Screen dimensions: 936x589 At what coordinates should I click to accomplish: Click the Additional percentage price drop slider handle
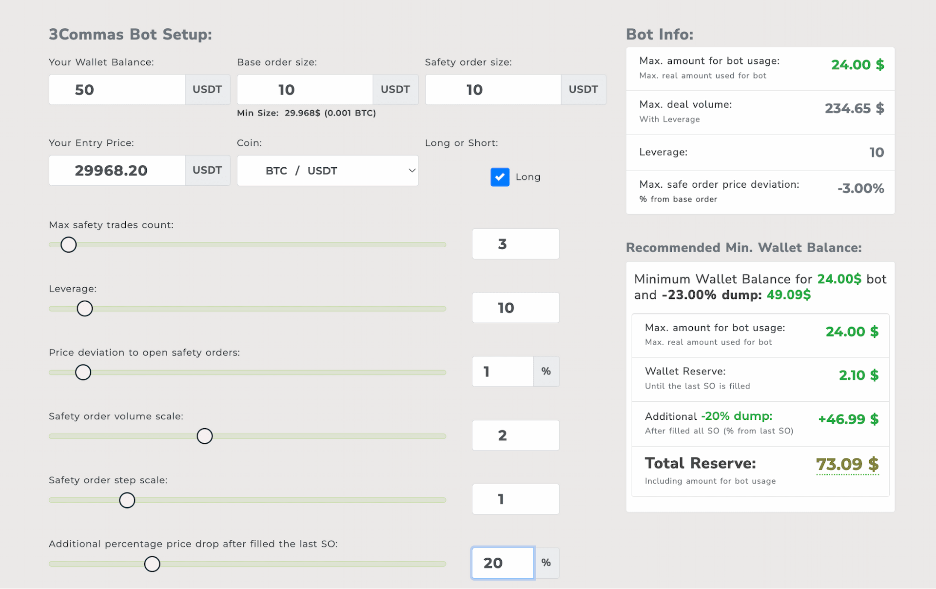coord(152,564)
